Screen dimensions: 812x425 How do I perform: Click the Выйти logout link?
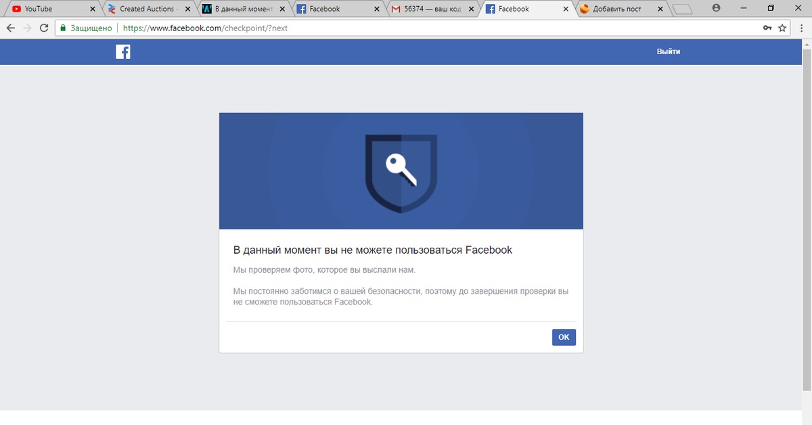click(x=668, y=51)
